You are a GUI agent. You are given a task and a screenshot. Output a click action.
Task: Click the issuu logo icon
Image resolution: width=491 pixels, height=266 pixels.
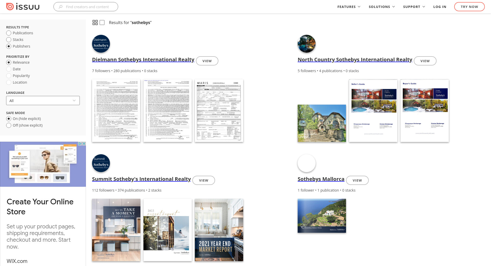(10, 7)
